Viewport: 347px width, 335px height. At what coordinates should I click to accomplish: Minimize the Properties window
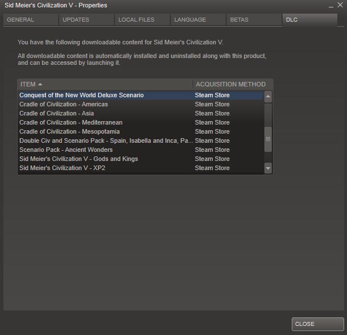[x=331, y=6]
